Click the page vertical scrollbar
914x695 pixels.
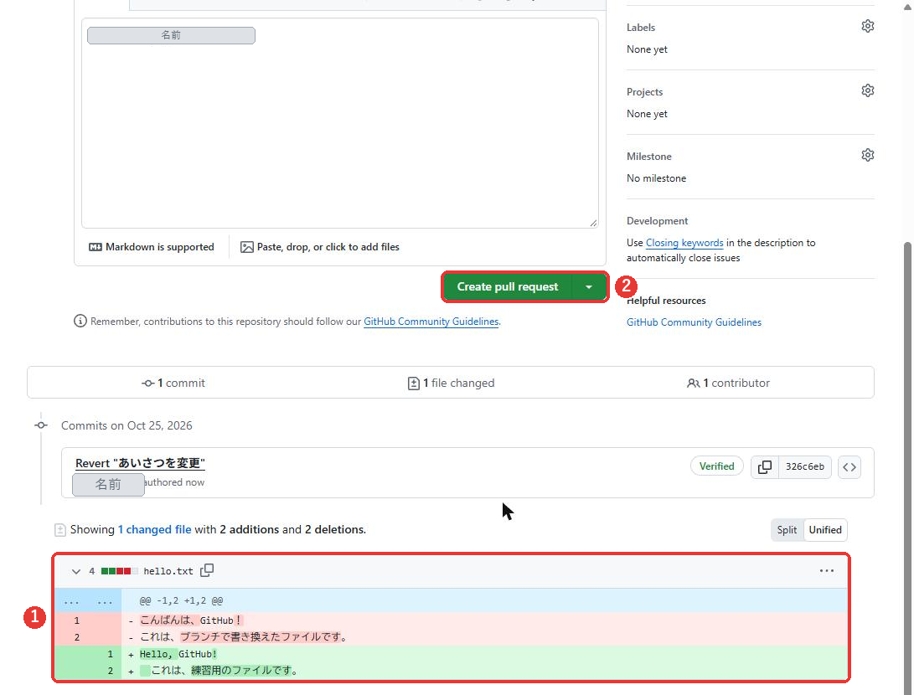[x=907, y=466]
